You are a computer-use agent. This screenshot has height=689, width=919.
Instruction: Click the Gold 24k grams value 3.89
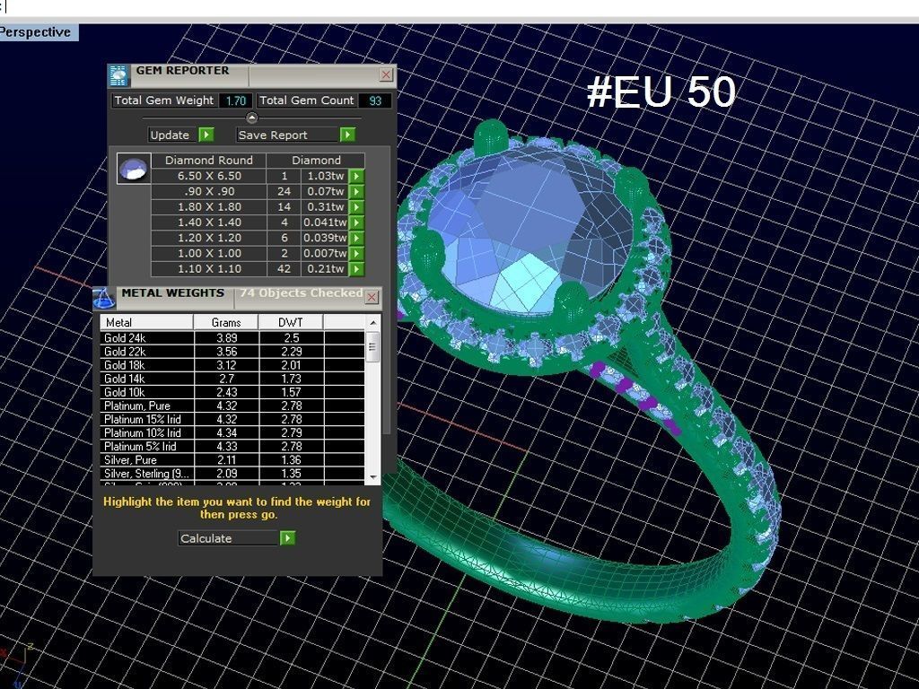coord(226,338)
